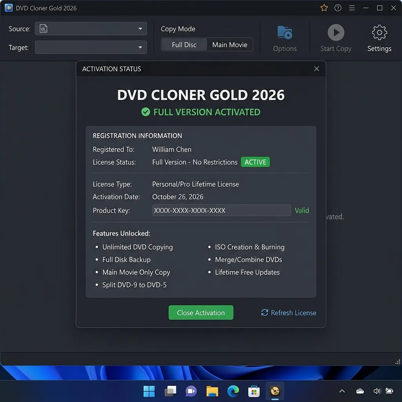Click the green Valid label
The width and height of the screenshot is (402, 402).
(x=302, y=210)
